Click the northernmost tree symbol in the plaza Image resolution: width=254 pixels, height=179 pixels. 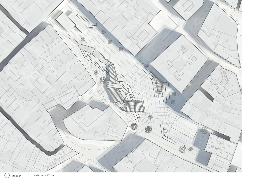tap(104, 32)
